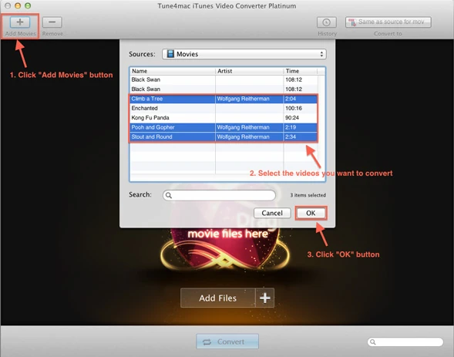The image size is (454, 357).
Task: Click the plus icon beside Add Files
Action: click(264, 298)
